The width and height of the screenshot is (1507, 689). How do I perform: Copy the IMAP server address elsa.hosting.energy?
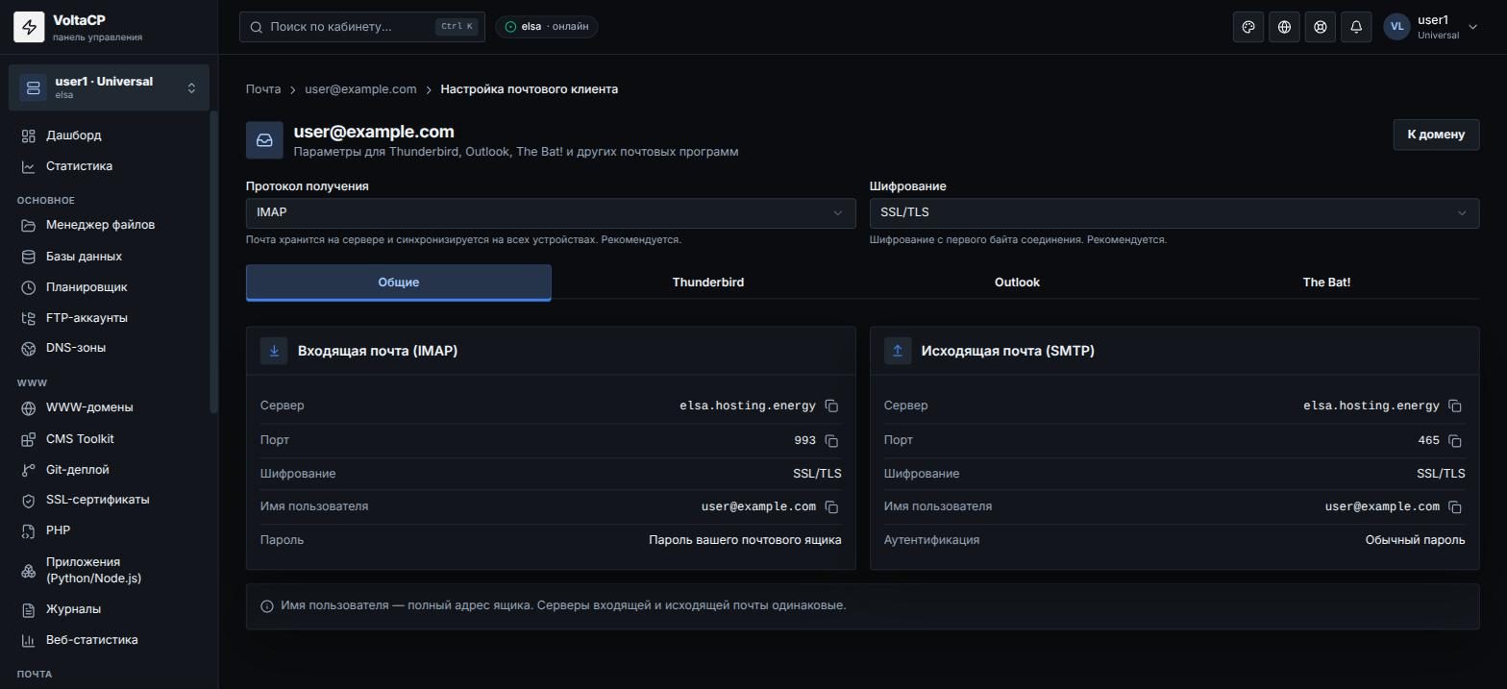pyautogui.click(x=831, y=406)
